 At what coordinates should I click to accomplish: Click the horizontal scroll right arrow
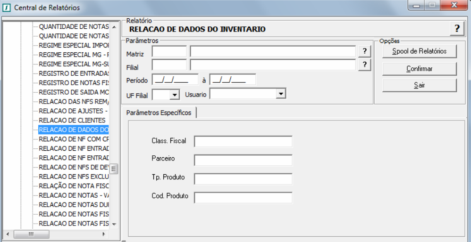click(104, 234)
